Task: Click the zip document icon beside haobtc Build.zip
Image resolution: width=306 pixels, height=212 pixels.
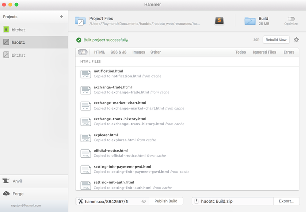Action: 197,201
